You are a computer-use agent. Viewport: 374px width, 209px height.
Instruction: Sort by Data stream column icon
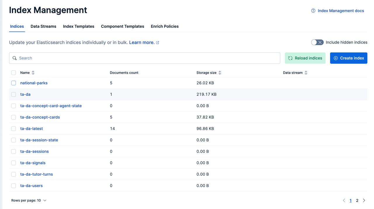click(306, 73)
